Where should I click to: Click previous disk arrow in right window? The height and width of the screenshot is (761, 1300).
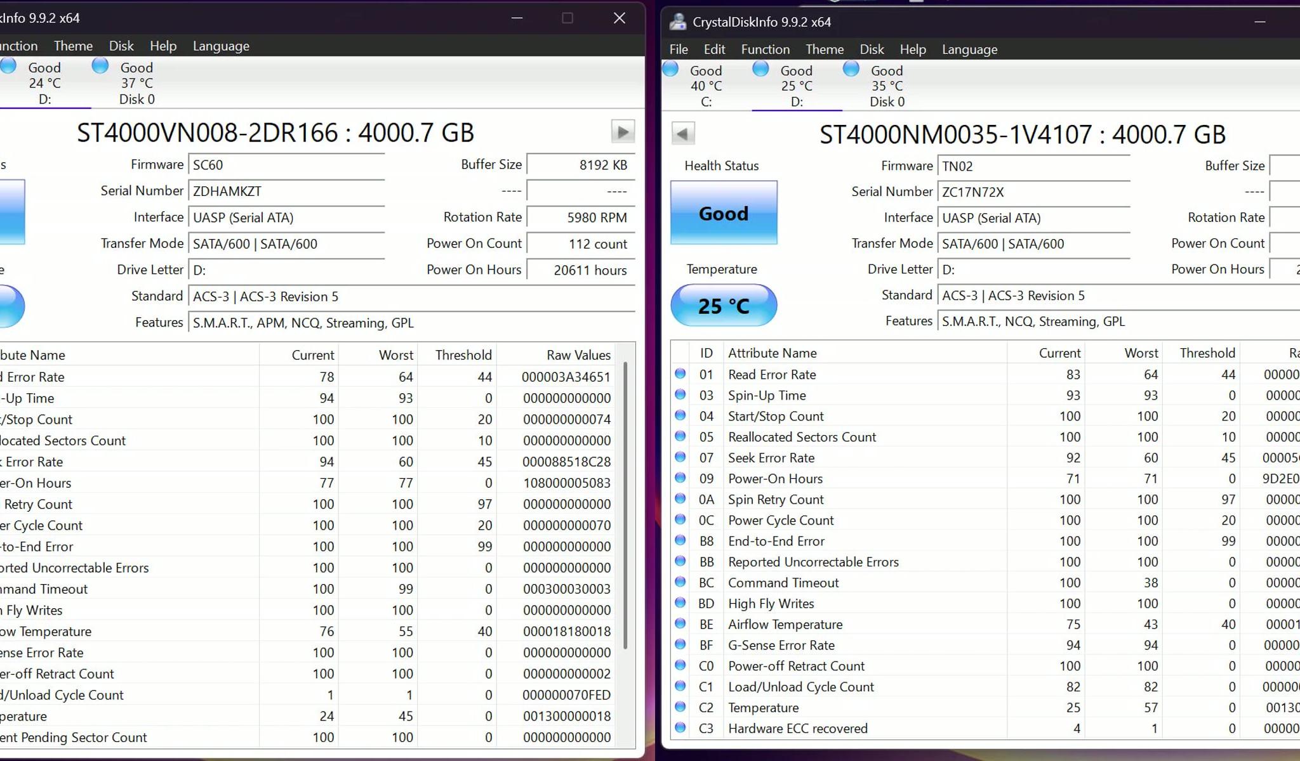click(x=682, y=133)
